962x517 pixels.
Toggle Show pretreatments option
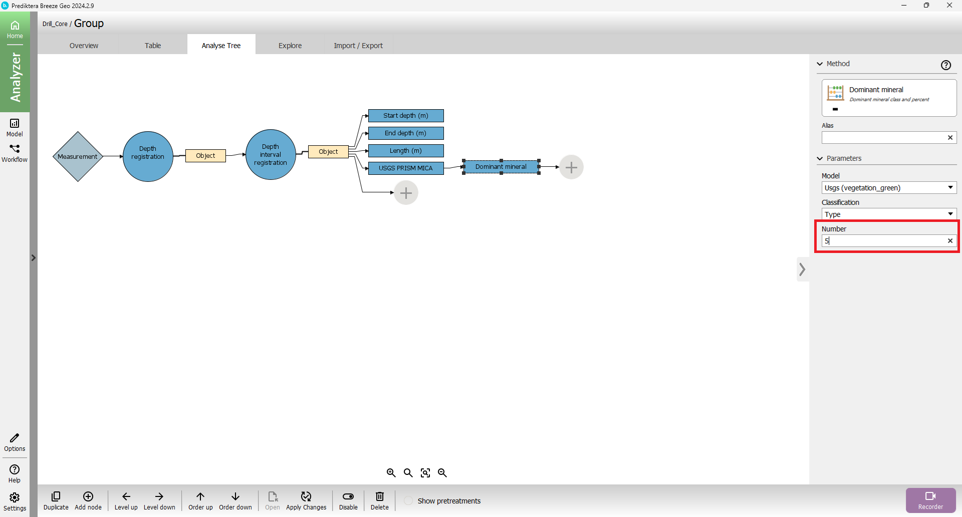(409, 501)
